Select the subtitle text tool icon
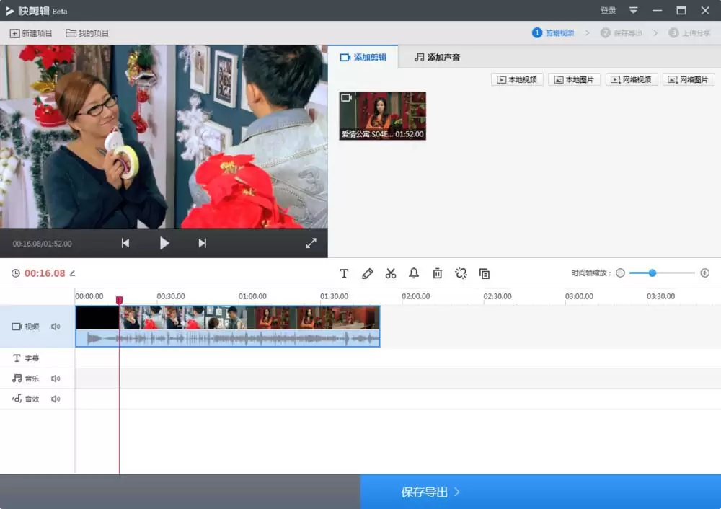Viewport: 721px width, 509px height. 344,273
